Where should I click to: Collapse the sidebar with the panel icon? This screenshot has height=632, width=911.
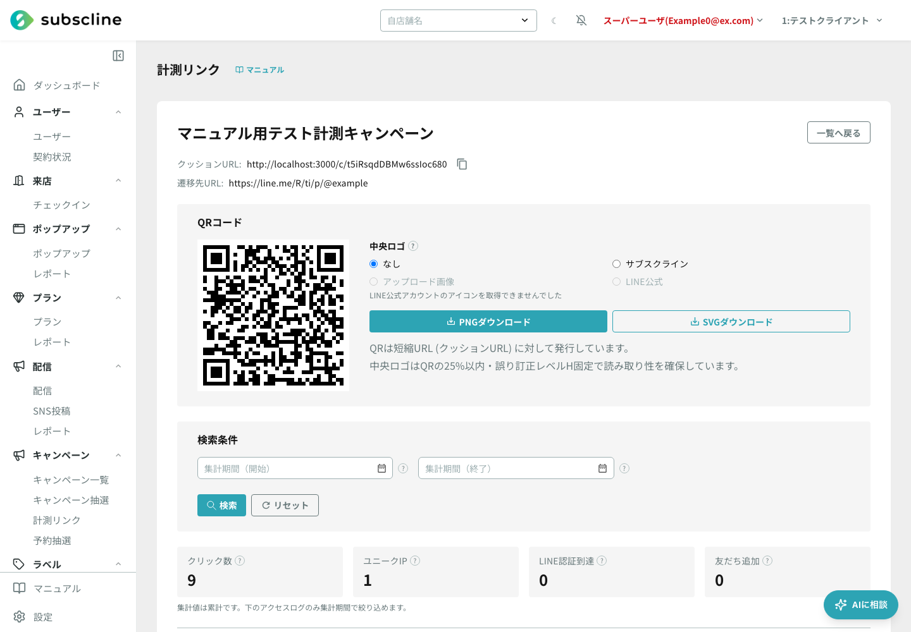[x=118, y=56]
